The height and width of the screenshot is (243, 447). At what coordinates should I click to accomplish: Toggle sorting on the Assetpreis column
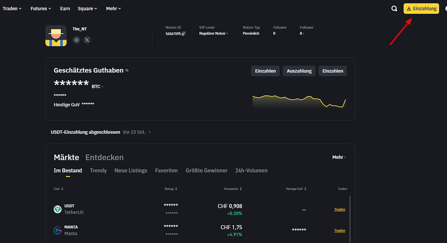pyautogui.click(x=241, y=188)
